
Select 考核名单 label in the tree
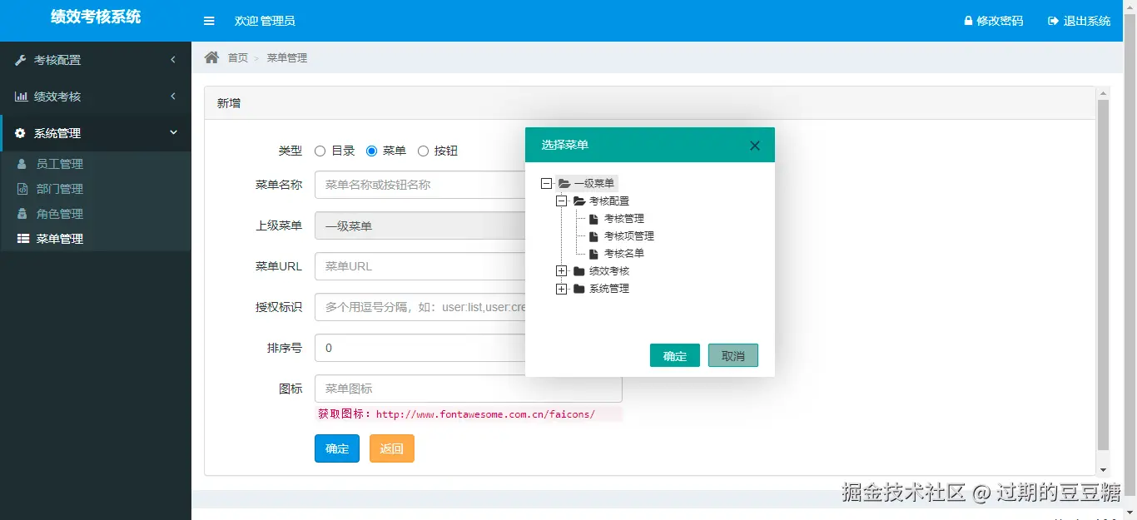tap(624, 254)
